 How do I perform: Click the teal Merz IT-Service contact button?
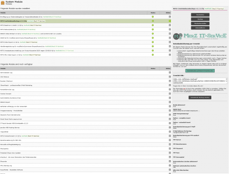click(200, 71)
